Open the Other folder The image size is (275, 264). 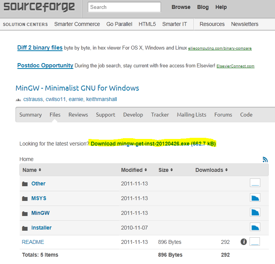click(38, 183)
